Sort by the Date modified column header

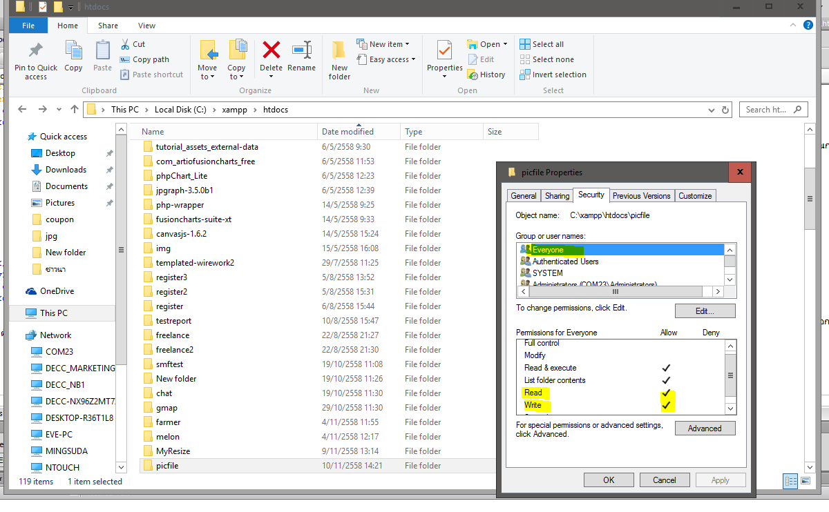tap(359, 131)
